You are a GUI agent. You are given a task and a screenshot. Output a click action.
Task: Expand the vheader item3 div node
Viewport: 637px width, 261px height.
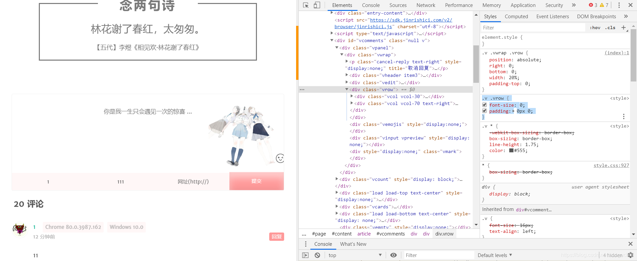tap(347, 75)
